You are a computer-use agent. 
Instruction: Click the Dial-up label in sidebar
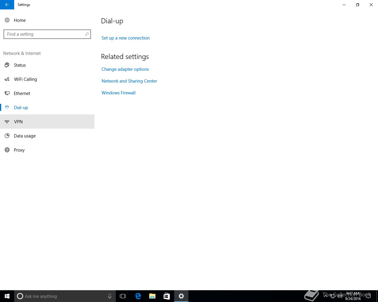(21, 108)
